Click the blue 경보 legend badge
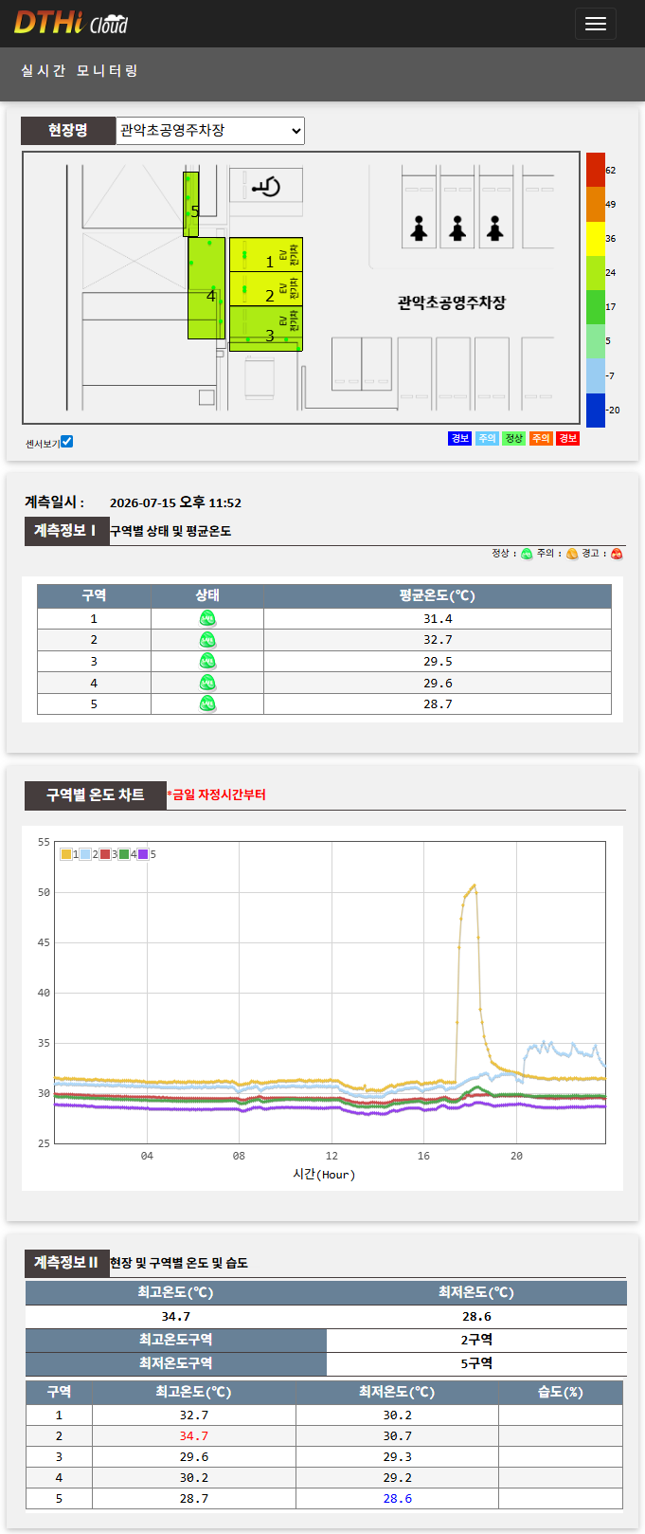The height and width of the screenshot is (1534, 645). pyautogui.click(x=459, y=438)
